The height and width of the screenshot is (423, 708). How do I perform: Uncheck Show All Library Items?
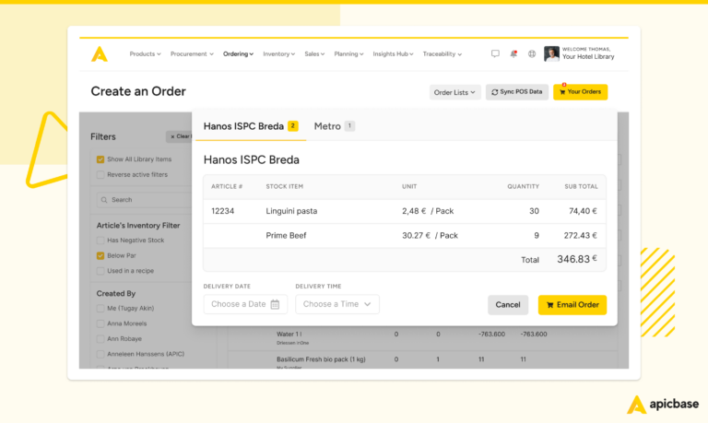point(100,159)
